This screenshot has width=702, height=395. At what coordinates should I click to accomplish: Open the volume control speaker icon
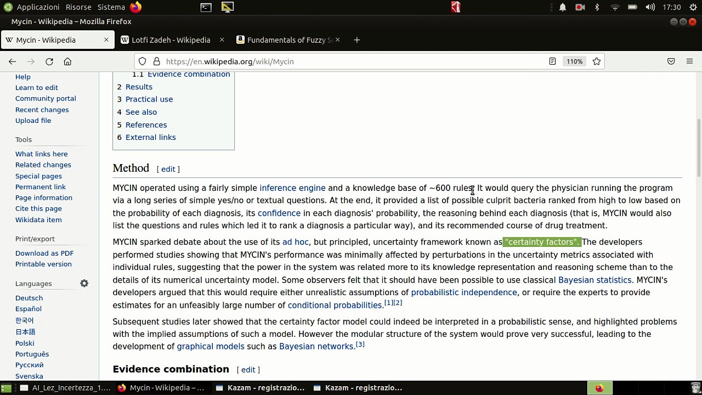[x=650, y=7]
